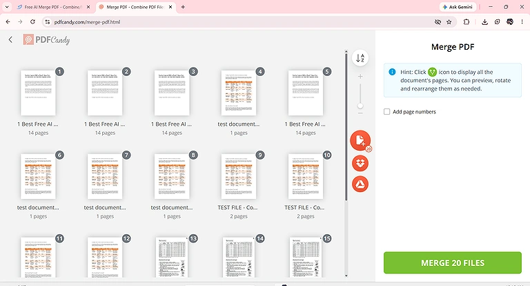Add files from Dropbox
The height and width of the screenshot is (286, 530).
360,163
